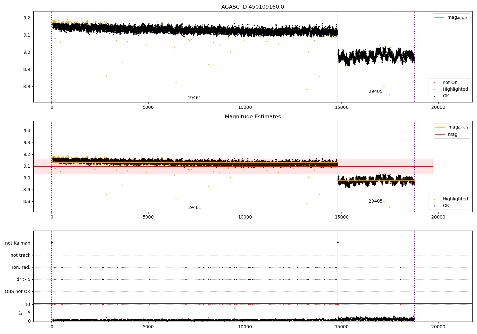Screen dimensions: 477x334
Task: Click the 9.4 tick of the Magnitude Estimates plot
Action: (x=27, y=131)
